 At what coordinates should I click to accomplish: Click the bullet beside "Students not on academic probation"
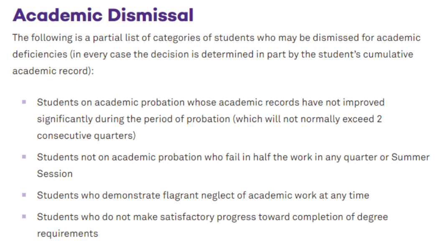24,157
